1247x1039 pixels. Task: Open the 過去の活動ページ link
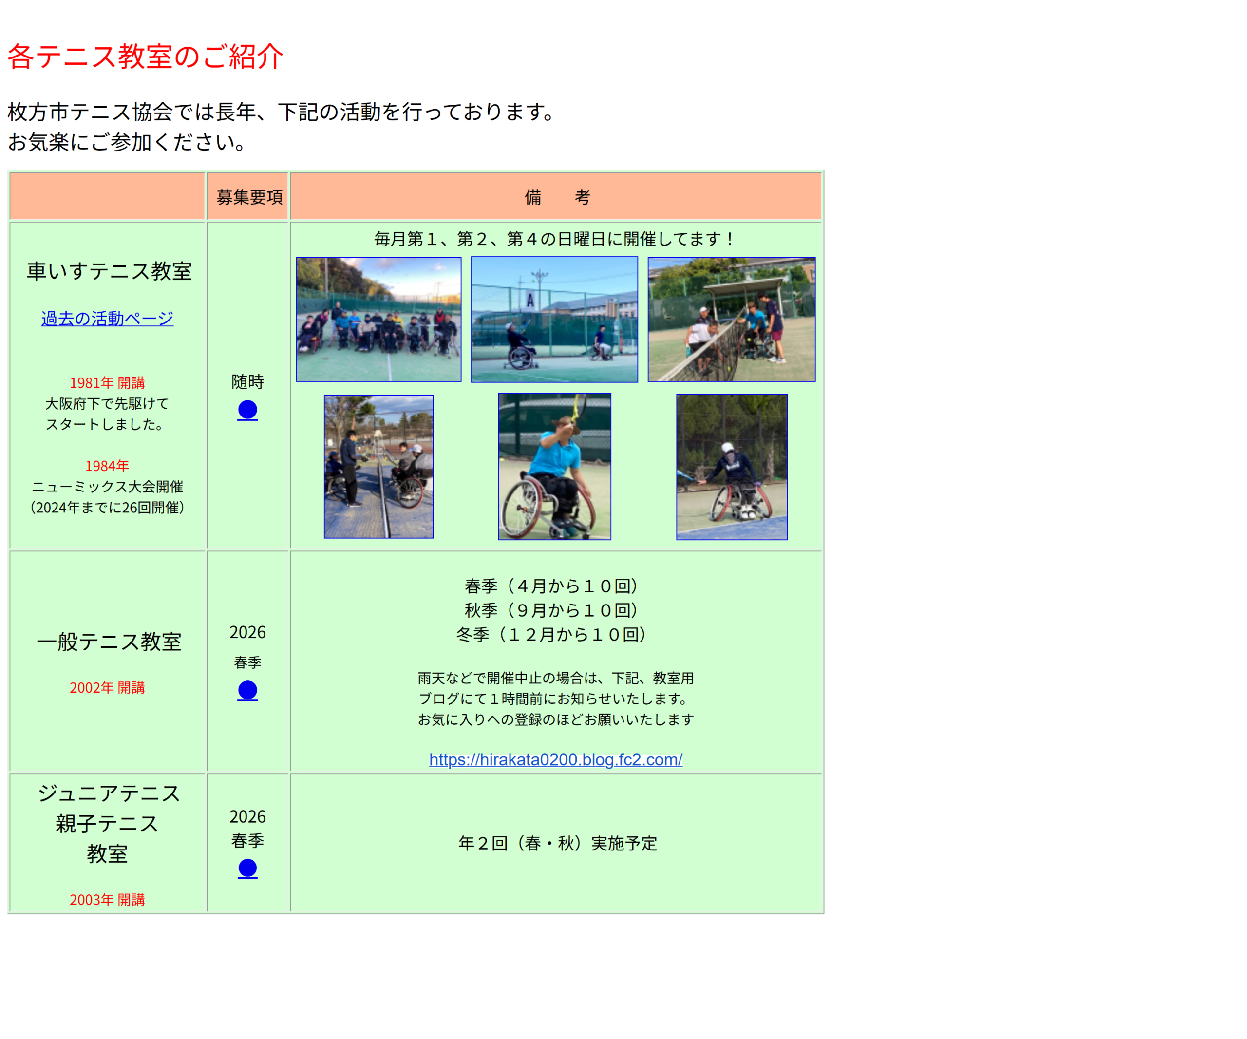[108, 318]
